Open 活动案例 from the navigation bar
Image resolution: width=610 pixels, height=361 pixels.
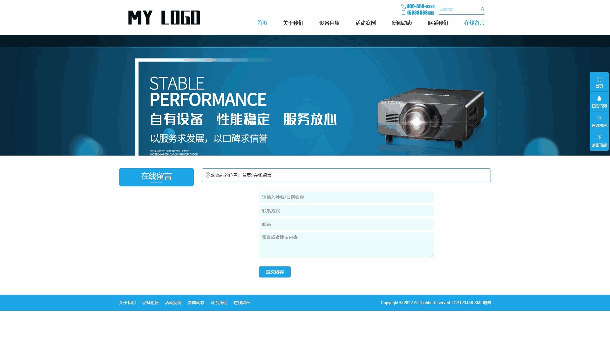(366, 23)
